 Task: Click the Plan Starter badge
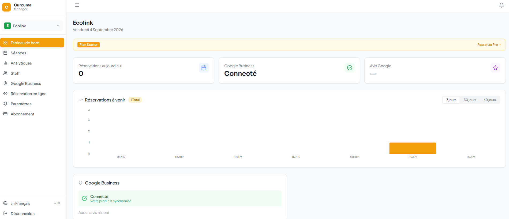(x=88, y=45)
